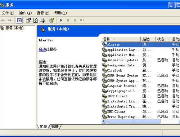Toggle the show/hide console tree button
The image size is (180, 137).
tap(19, 20)
